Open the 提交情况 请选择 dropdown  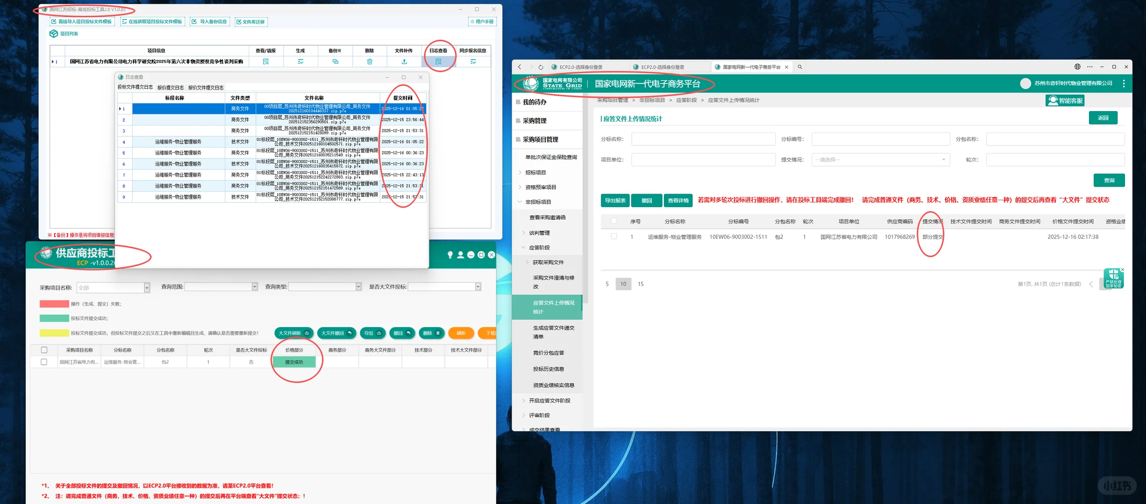tap(880, 160)
